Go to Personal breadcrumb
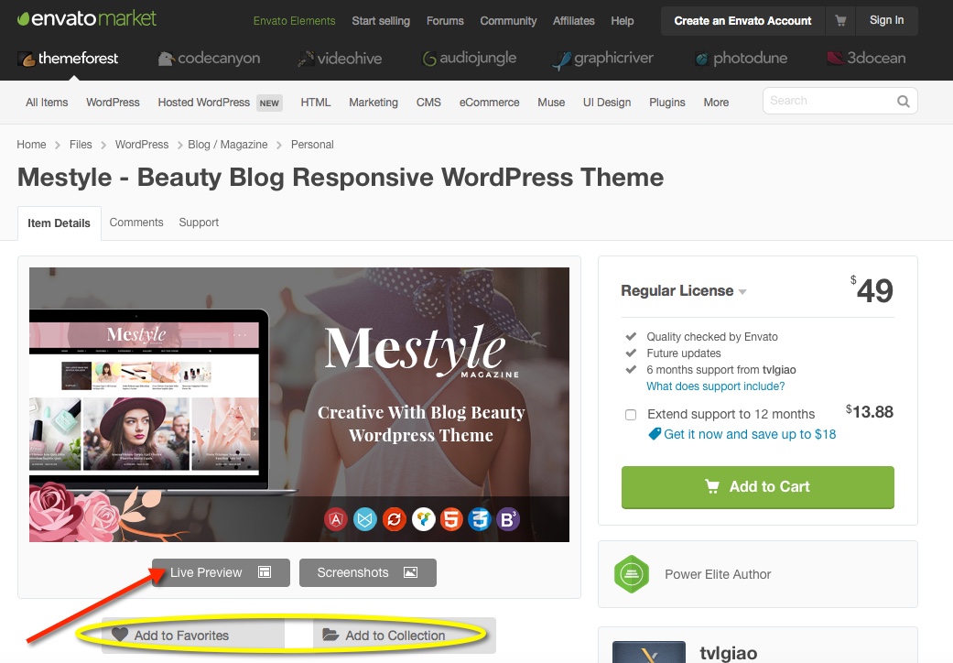 pos(312,145)
